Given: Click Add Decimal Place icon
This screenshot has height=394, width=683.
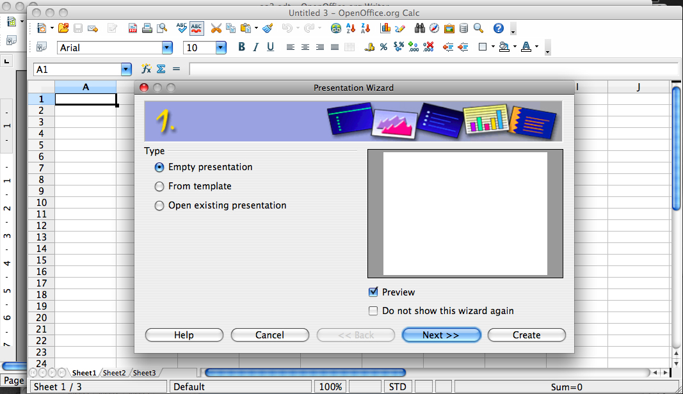Looking at the screenshot, I should point(414,47).
